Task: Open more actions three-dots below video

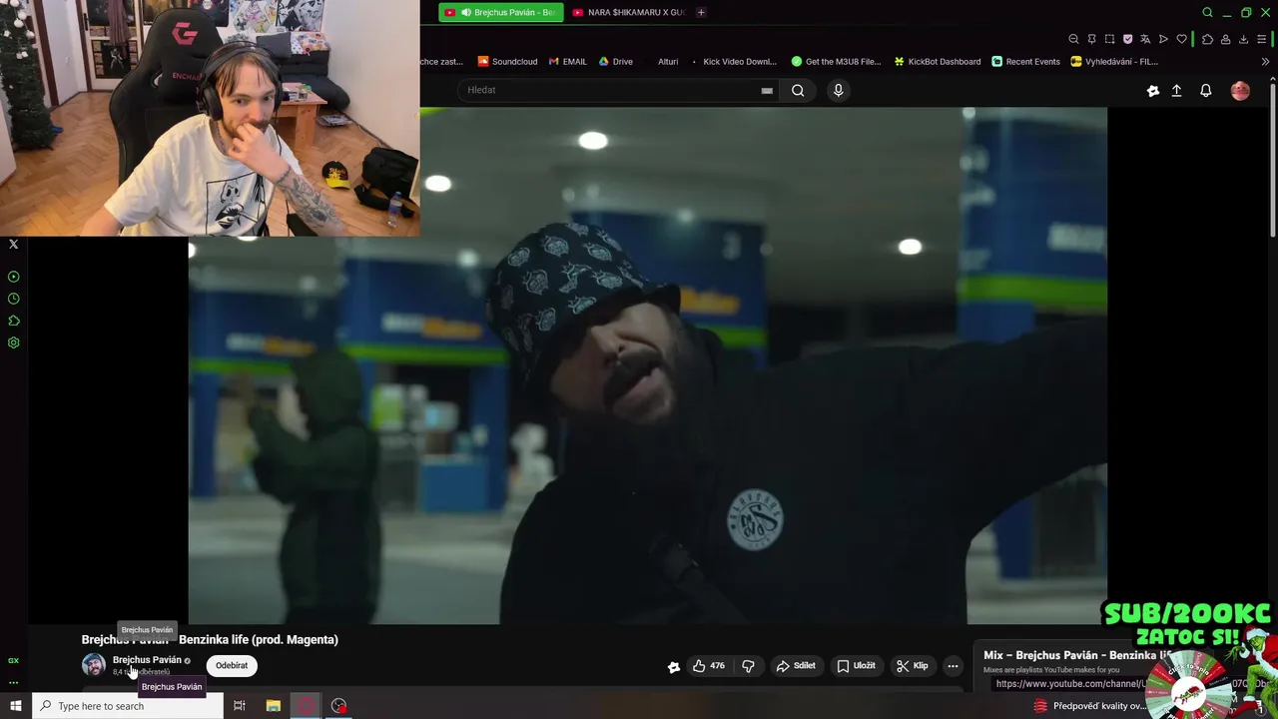Action: pyautogui.click(x=953, y=666)
